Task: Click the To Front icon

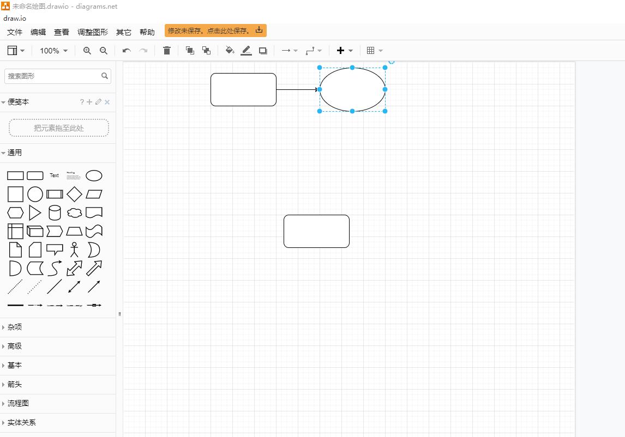Action: coord(190,51)
